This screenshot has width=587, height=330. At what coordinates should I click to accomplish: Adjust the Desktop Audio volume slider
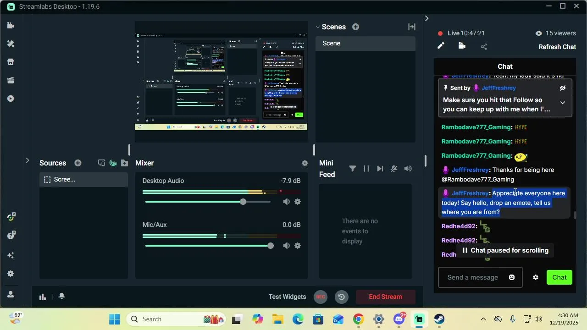(243, 202)
